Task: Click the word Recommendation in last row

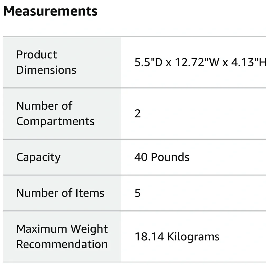Action: (x=62, y=244)
